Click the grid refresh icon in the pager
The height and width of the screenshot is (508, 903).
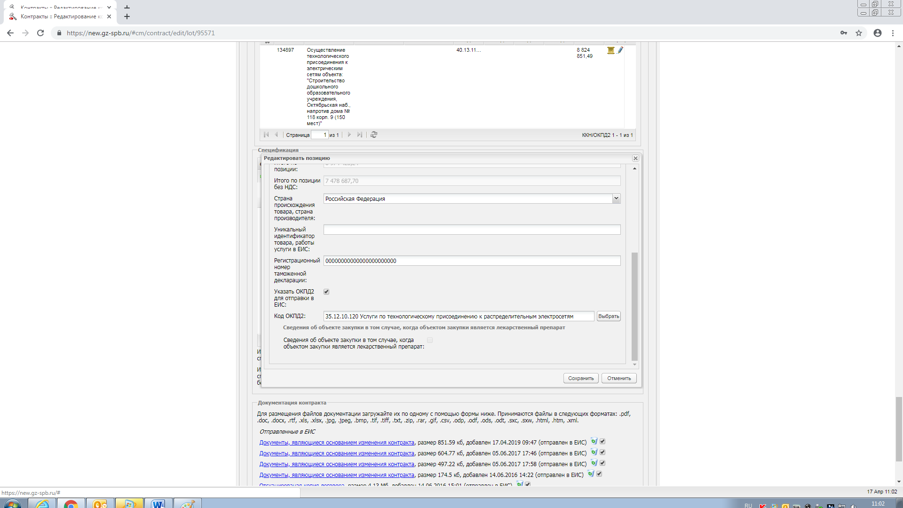(374, 135)
